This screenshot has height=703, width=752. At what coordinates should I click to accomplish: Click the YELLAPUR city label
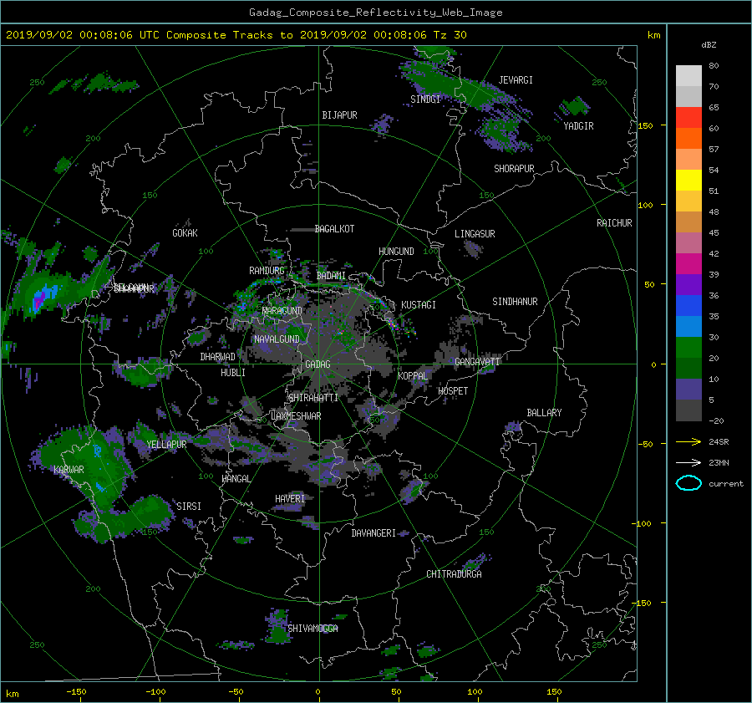point(166,445)
